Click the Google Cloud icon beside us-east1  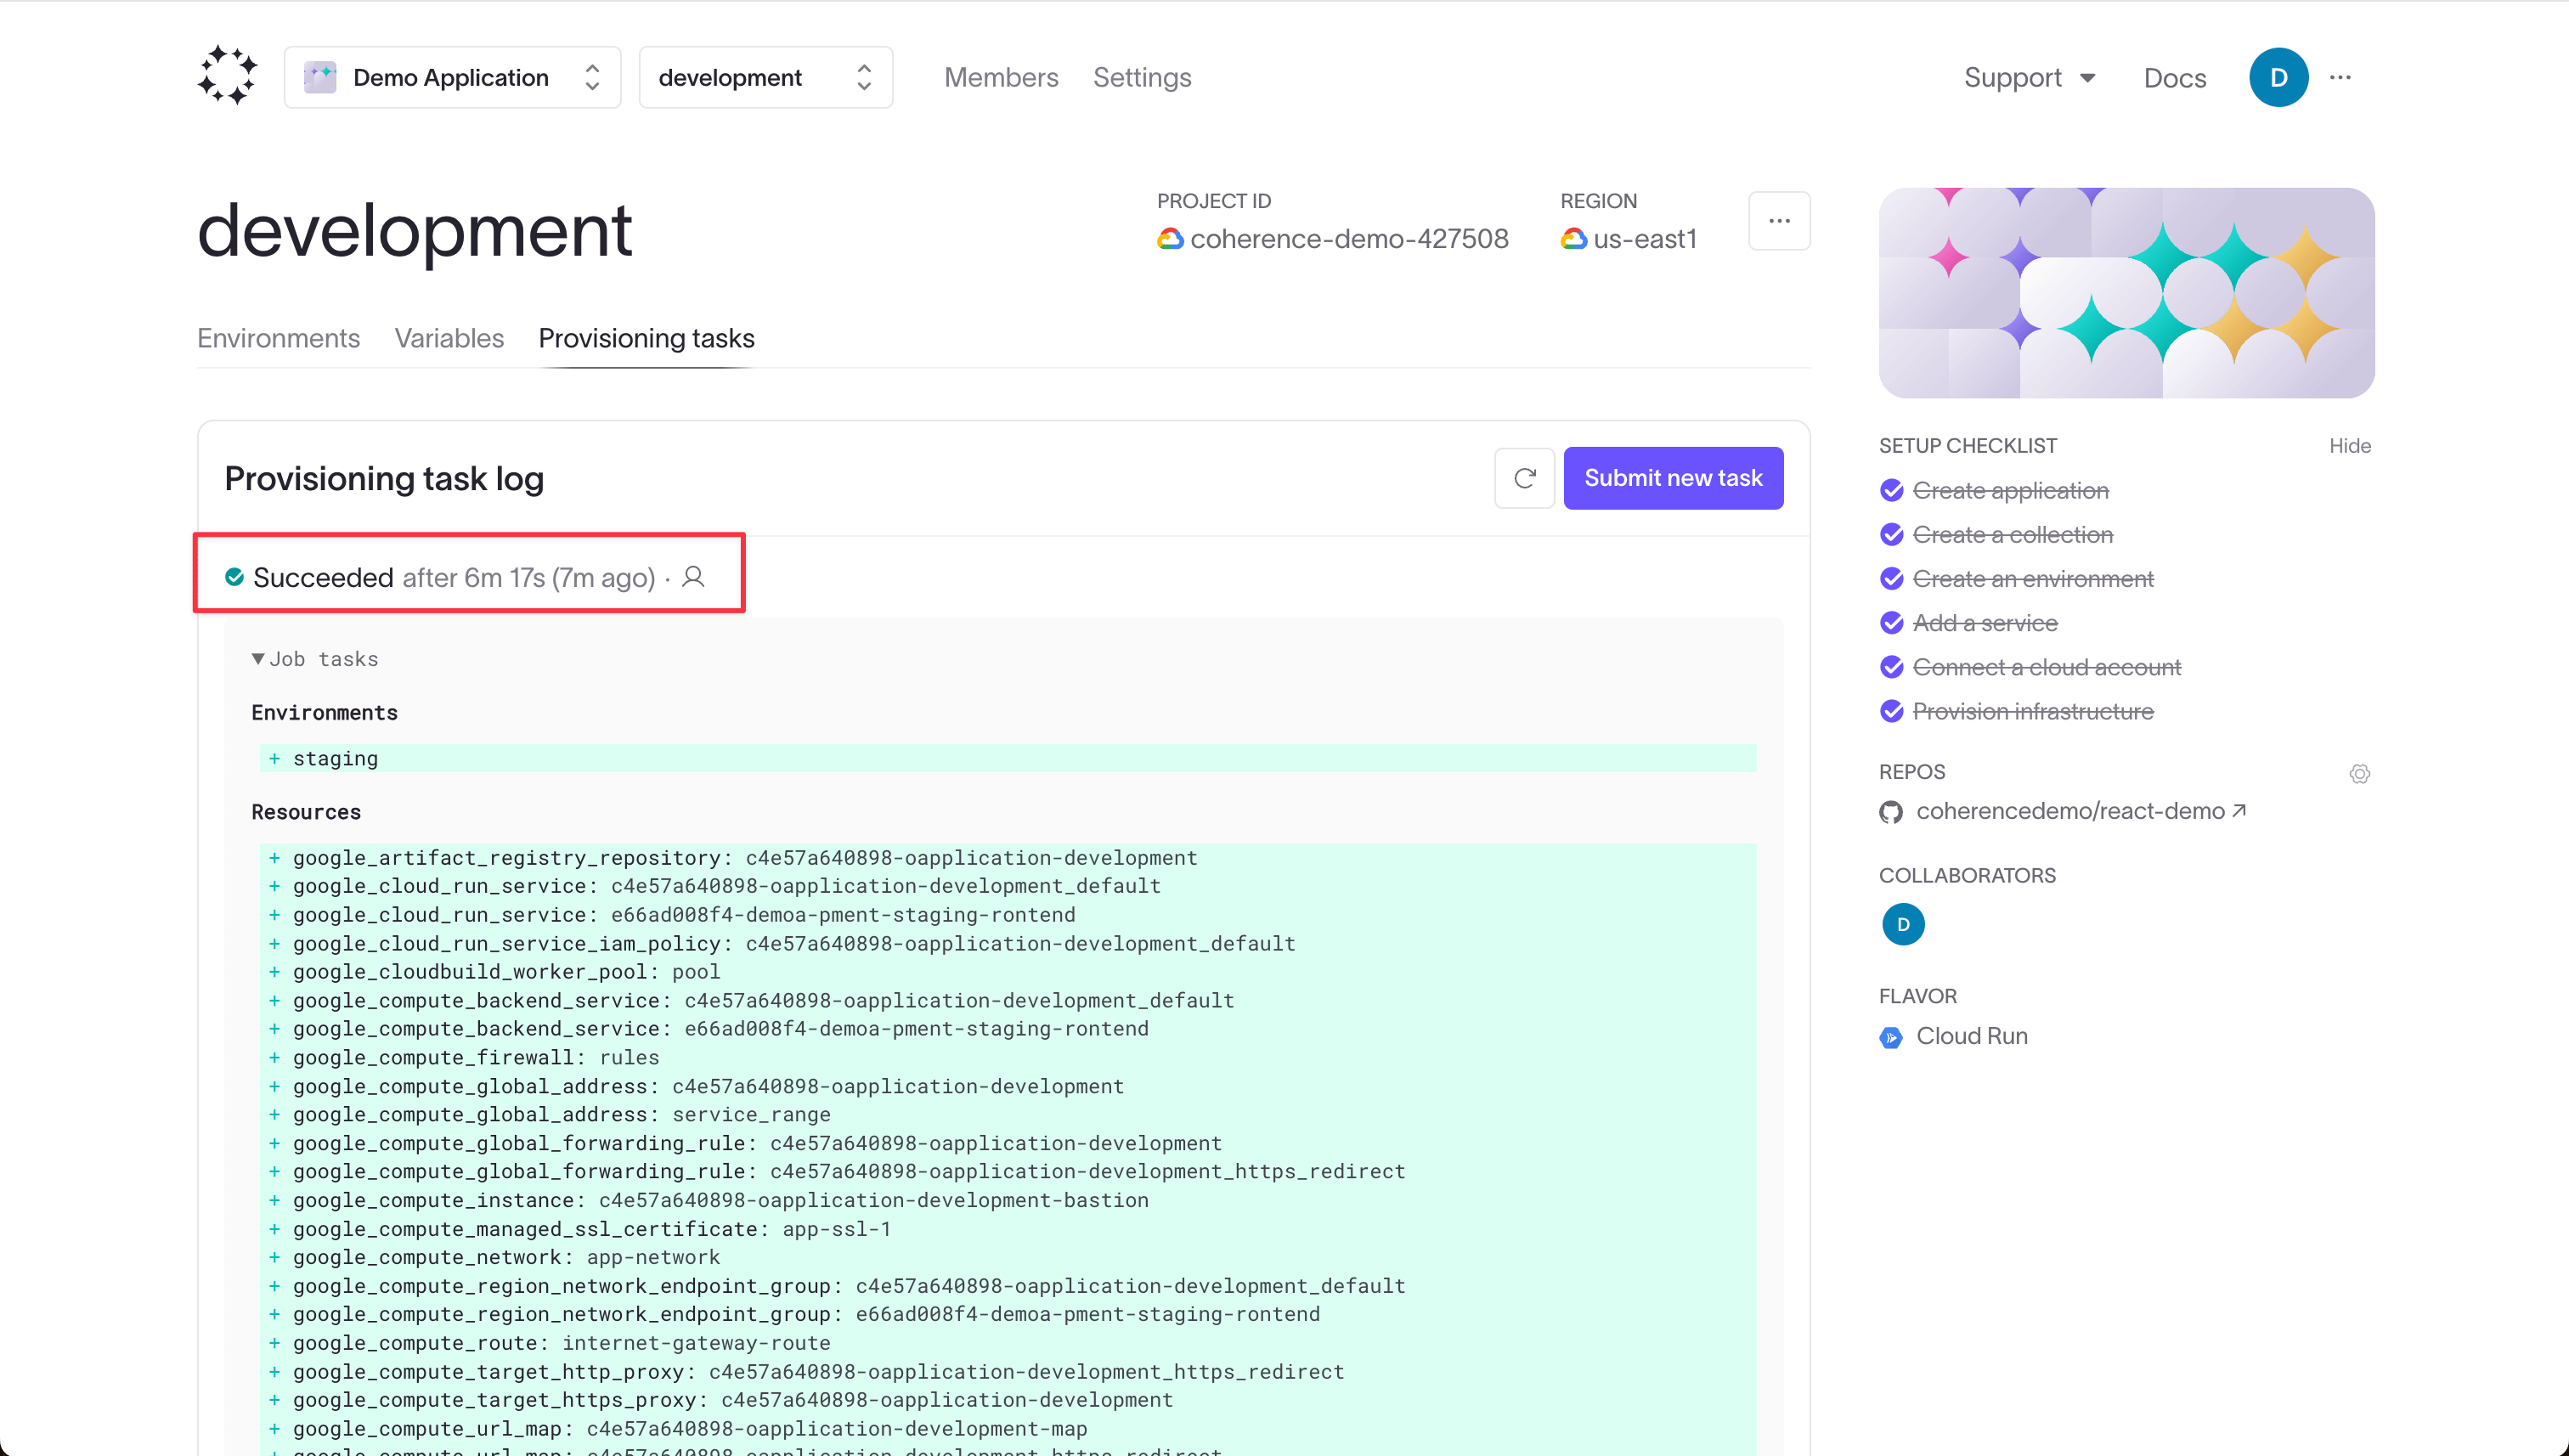pos(1574,239)
